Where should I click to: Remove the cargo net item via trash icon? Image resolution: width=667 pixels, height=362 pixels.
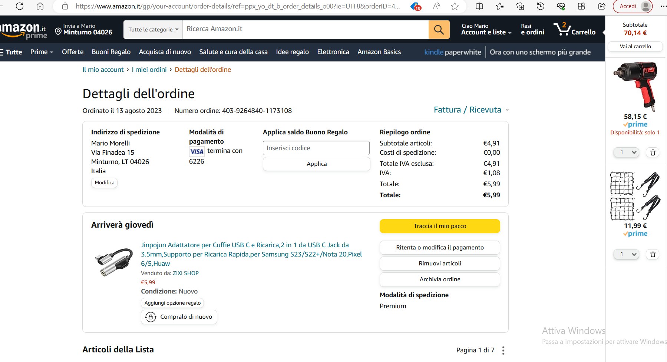click(653, 254)
